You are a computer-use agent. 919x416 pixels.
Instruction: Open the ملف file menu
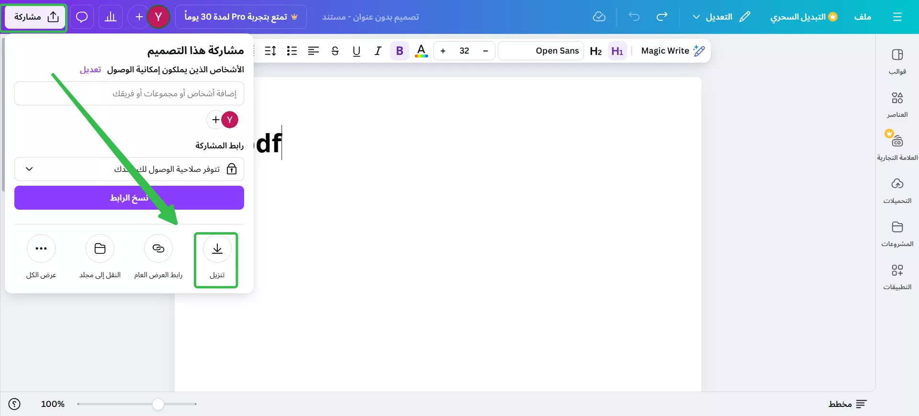point(863,17)
